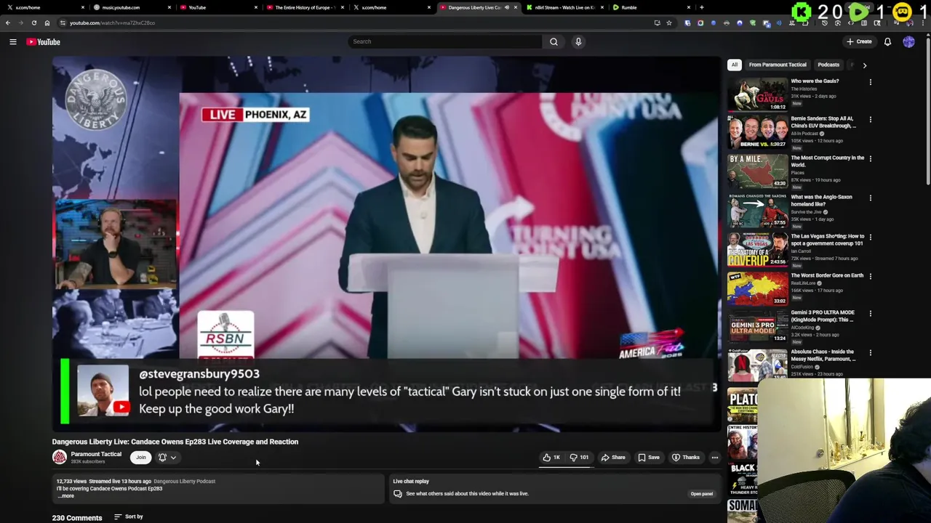Go back in browser history
The width and height of the screenshot is (931, 523).
point(8,23)
